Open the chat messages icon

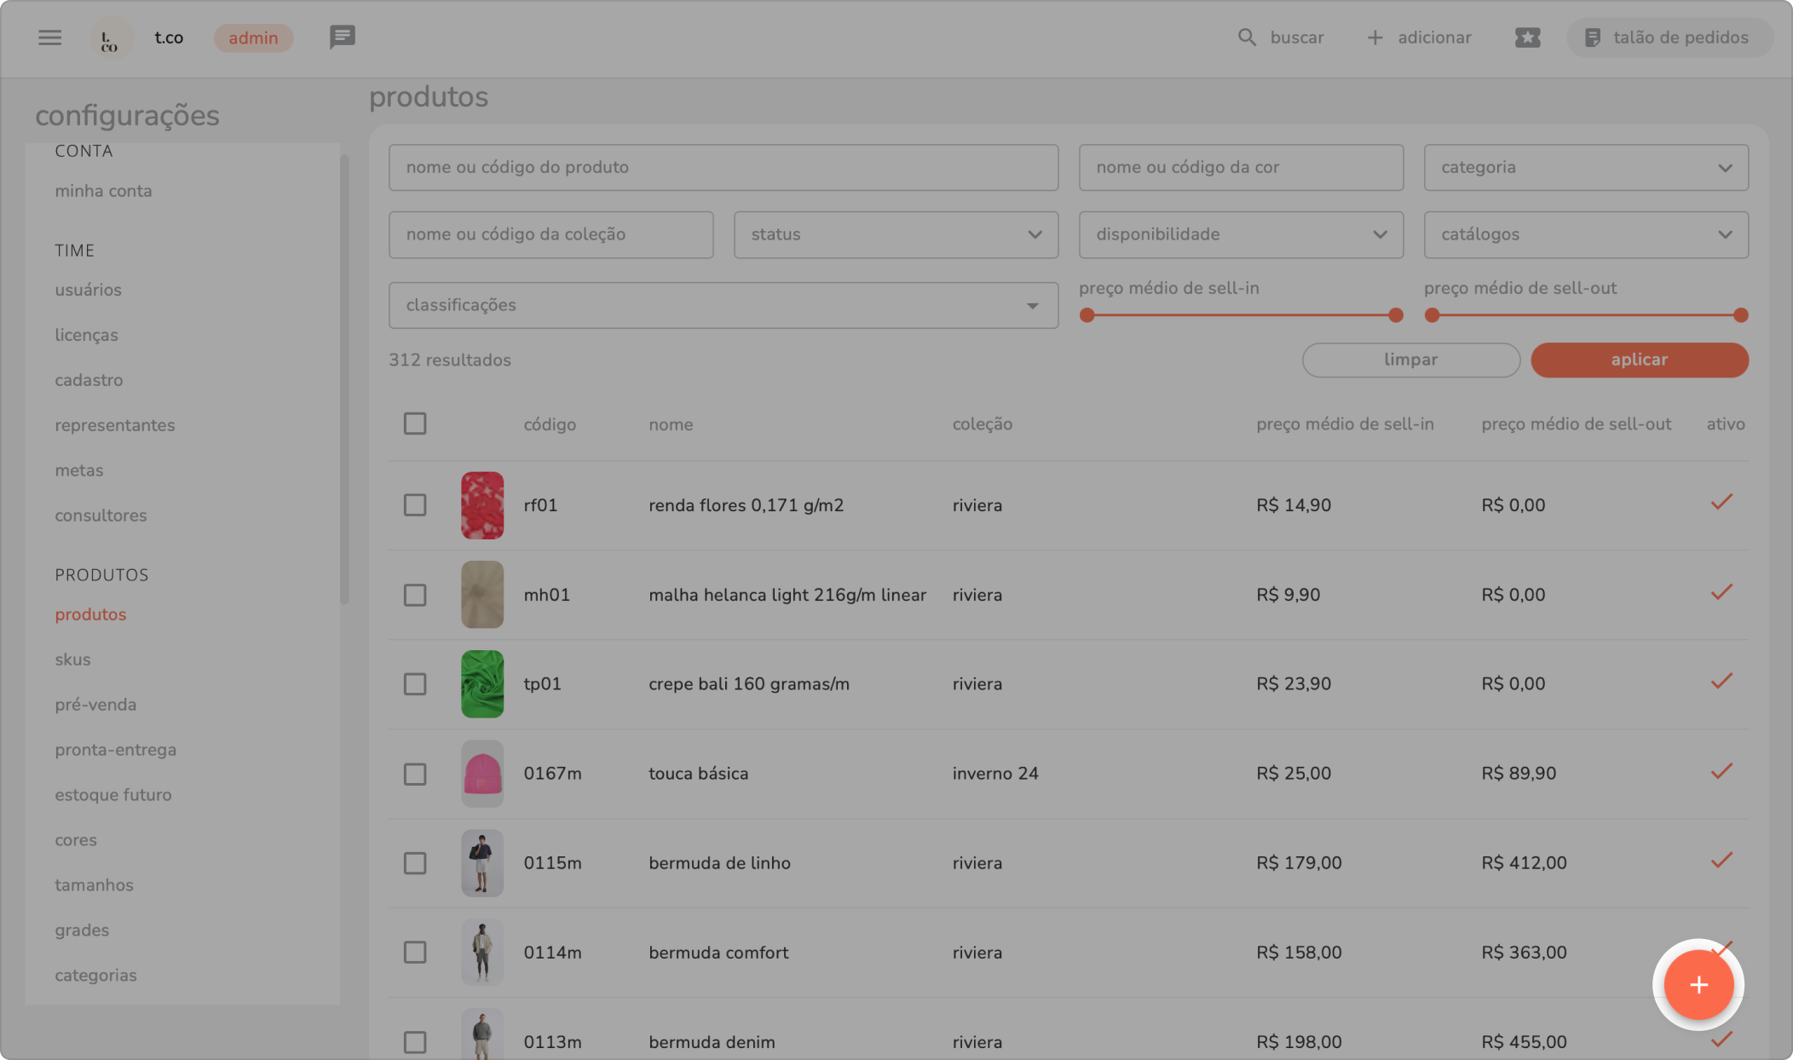[x=342, y=37]
